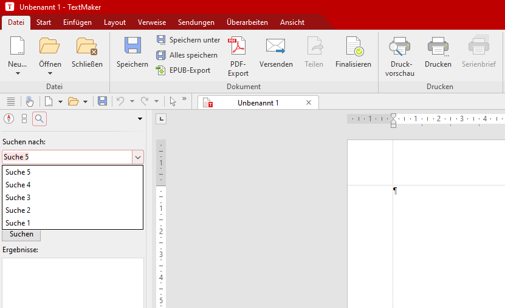Choose Suche 2 from the search history
The height and width of the screenshot is (308, 505).
pyautogui.click(x=72, y=210)
